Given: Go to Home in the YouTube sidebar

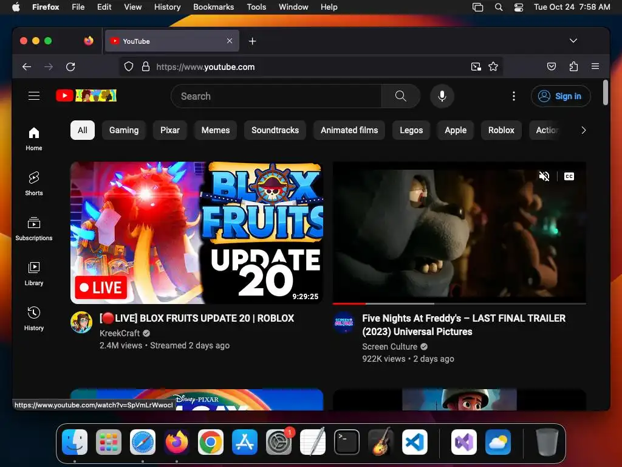Looking at the screenshot, I should click(34, 139).
